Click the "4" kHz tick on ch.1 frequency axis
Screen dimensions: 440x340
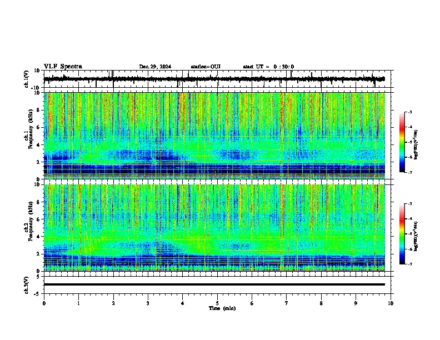(39, 145)
